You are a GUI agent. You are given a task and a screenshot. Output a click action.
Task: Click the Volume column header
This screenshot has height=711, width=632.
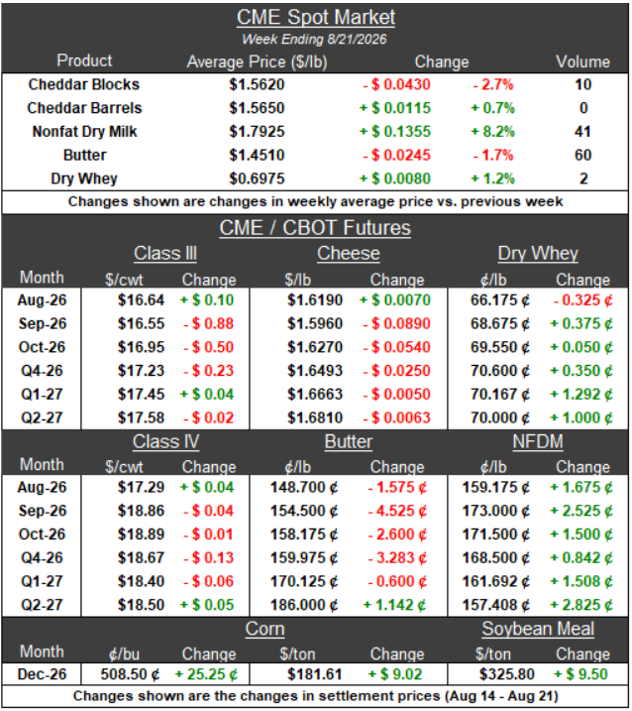[583, 61]
